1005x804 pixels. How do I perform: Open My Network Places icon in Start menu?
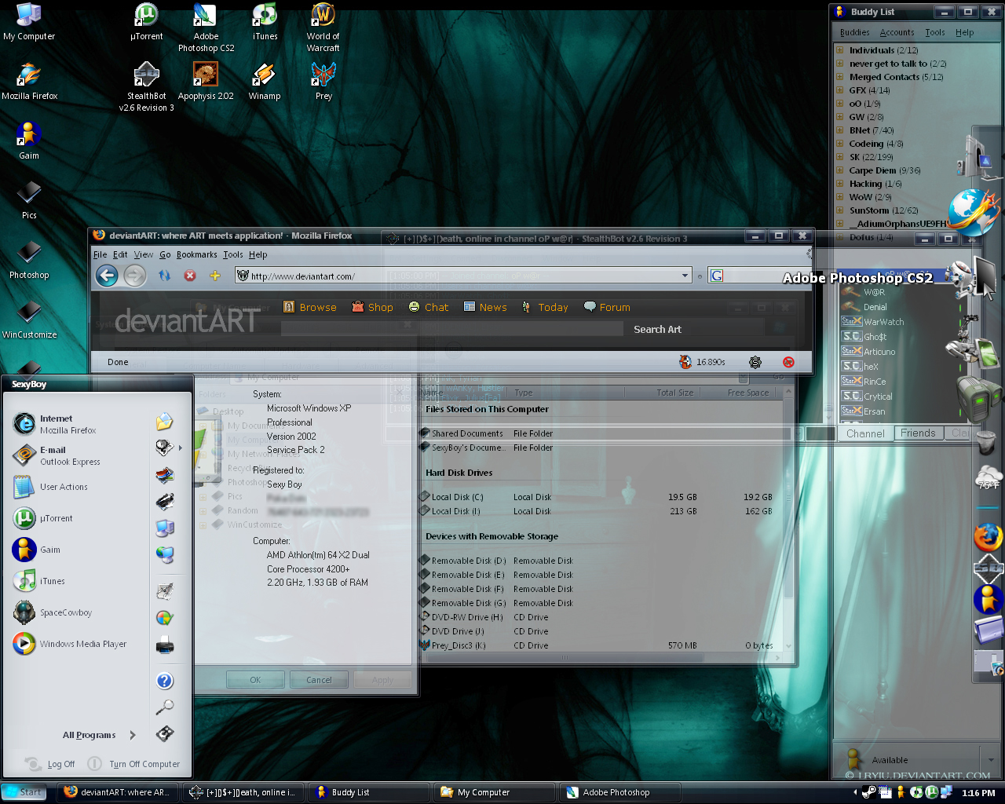click(x=164, y=555)
